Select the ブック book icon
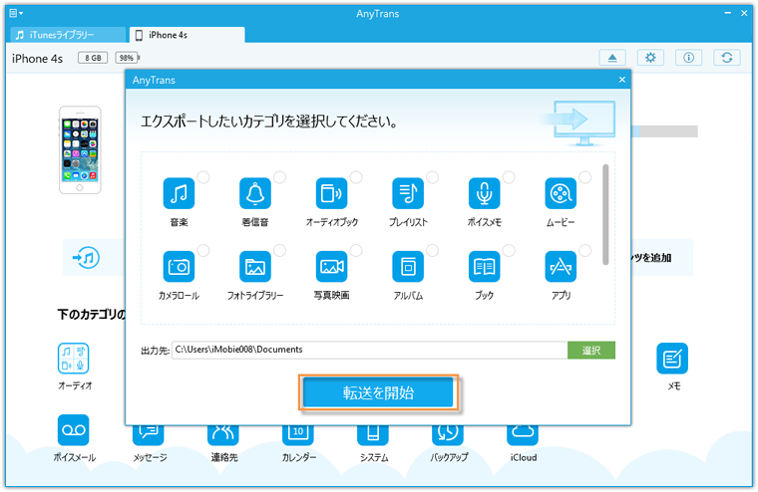Screen dimensions: 758x492 (x=485, y=267)
